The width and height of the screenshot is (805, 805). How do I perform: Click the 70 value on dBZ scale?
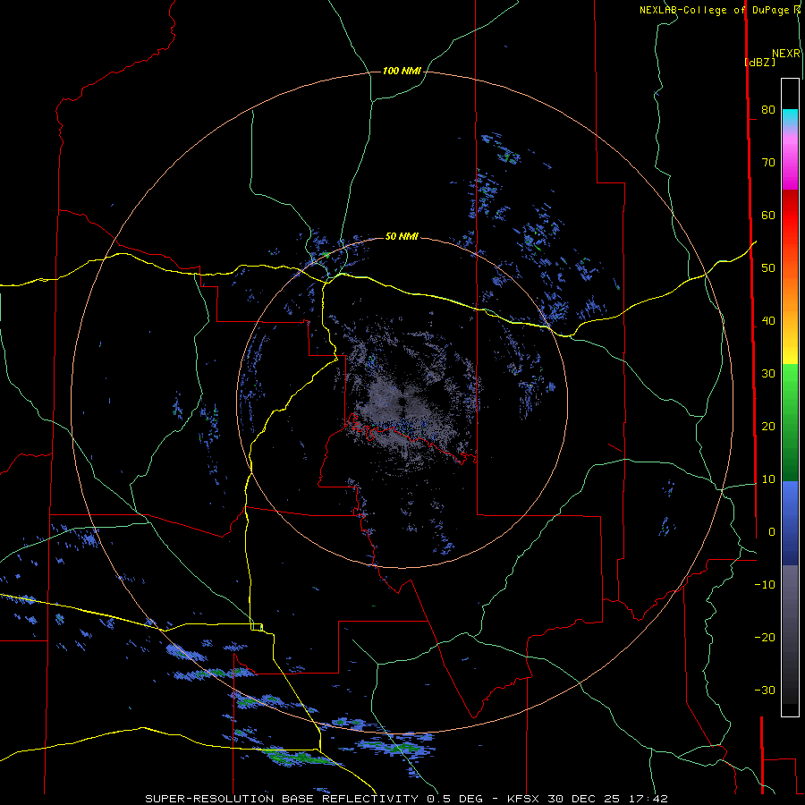point(768,162)
